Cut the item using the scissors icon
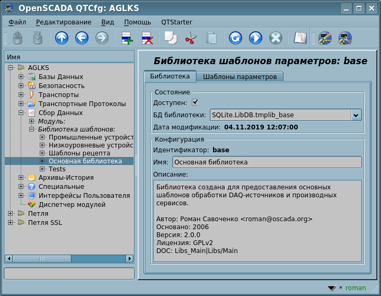 click(191, 38)
